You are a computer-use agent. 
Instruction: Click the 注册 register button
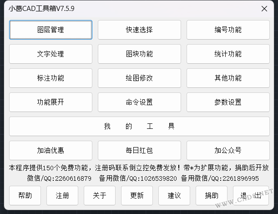pyautogui.click(x=62, y=195)
